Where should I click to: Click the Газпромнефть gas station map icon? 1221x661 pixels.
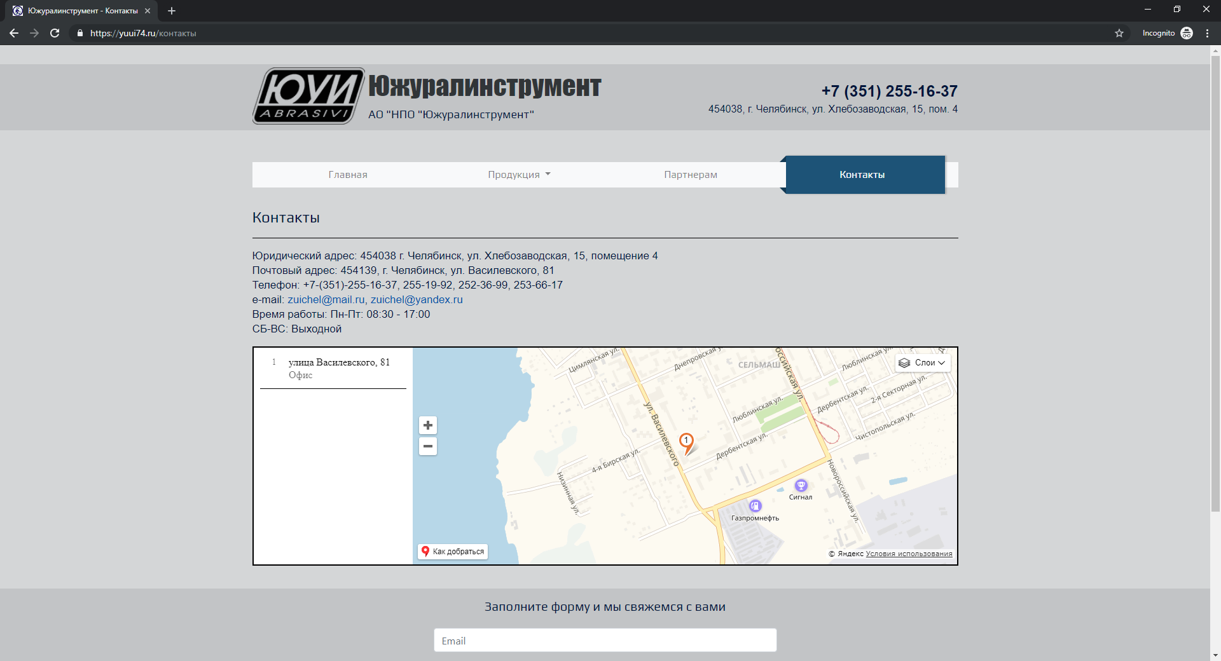(x=755, y=506)
